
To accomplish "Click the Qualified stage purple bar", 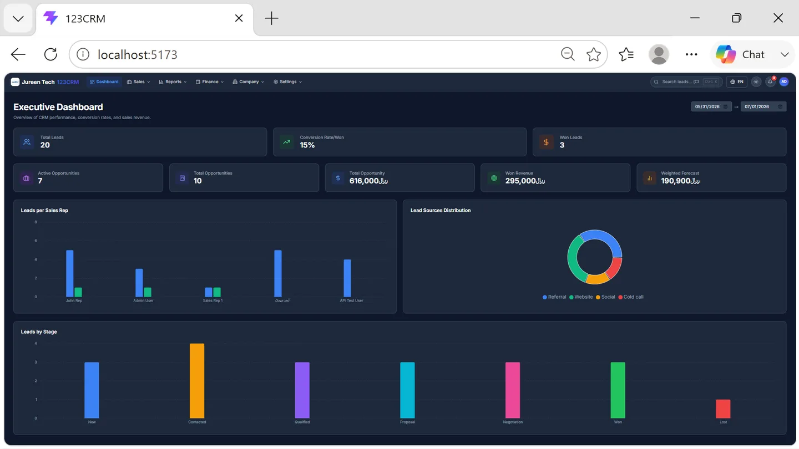I will (302, 390).
